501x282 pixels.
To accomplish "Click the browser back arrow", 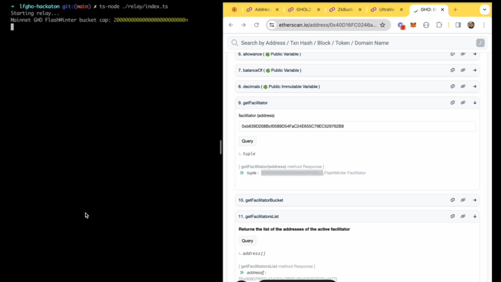I will tap(231, 25).
